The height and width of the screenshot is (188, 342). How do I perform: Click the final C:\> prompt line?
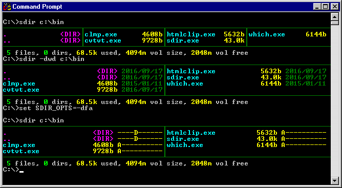[13, 170]
